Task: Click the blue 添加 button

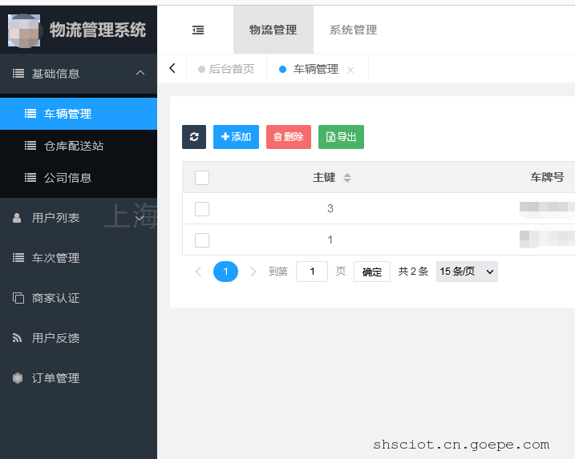Action: tap(236, 137)
